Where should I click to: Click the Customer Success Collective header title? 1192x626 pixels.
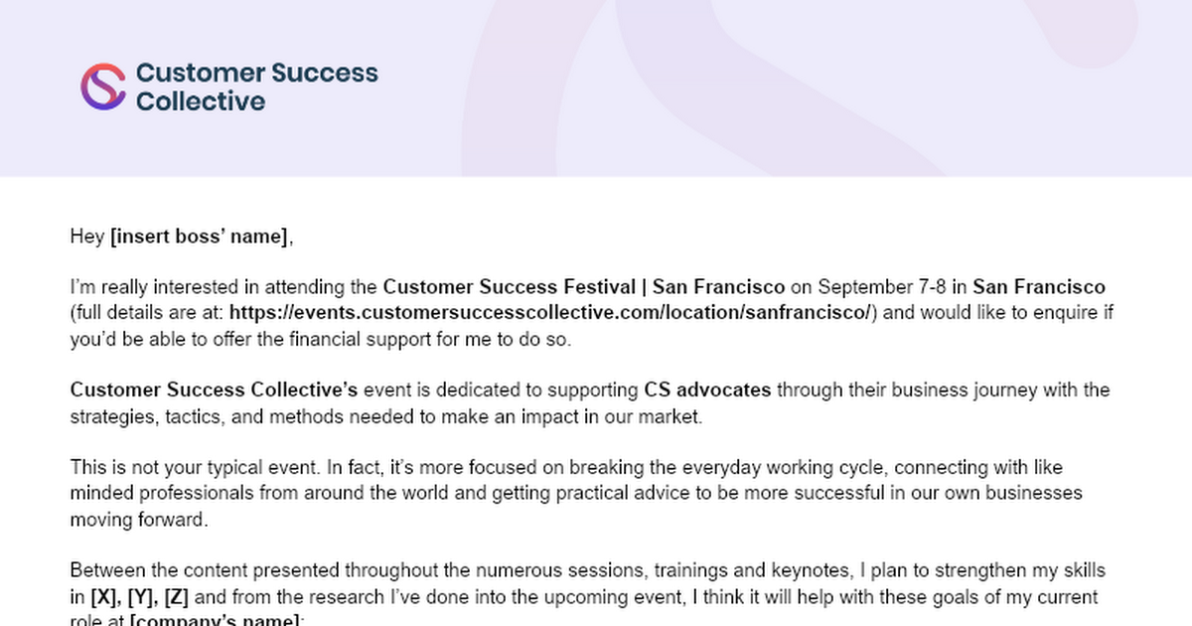click(256, 87)
